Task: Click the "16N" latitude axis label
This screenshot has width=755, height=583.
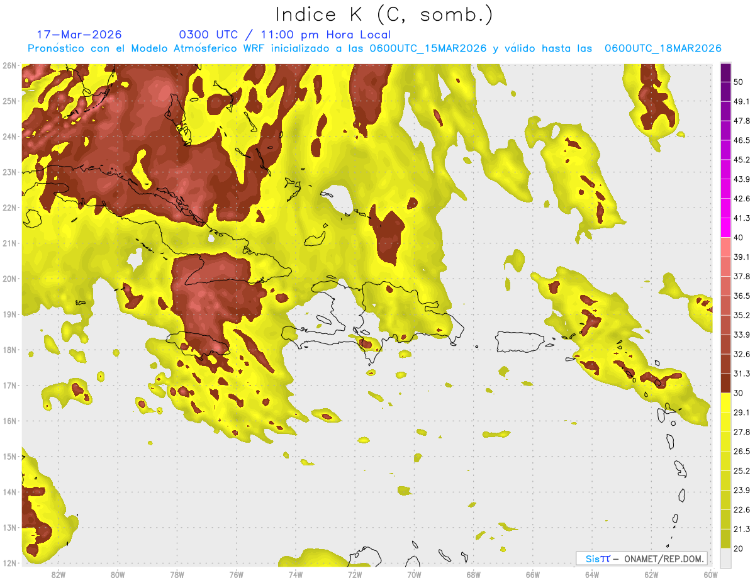Action: [10, 421]
